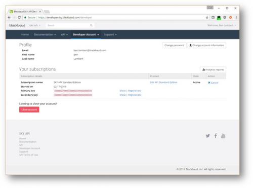Bookmark the page with the star icon
Image resolution: width=253 pixels, height=188 pixels.
click(207, 17)
